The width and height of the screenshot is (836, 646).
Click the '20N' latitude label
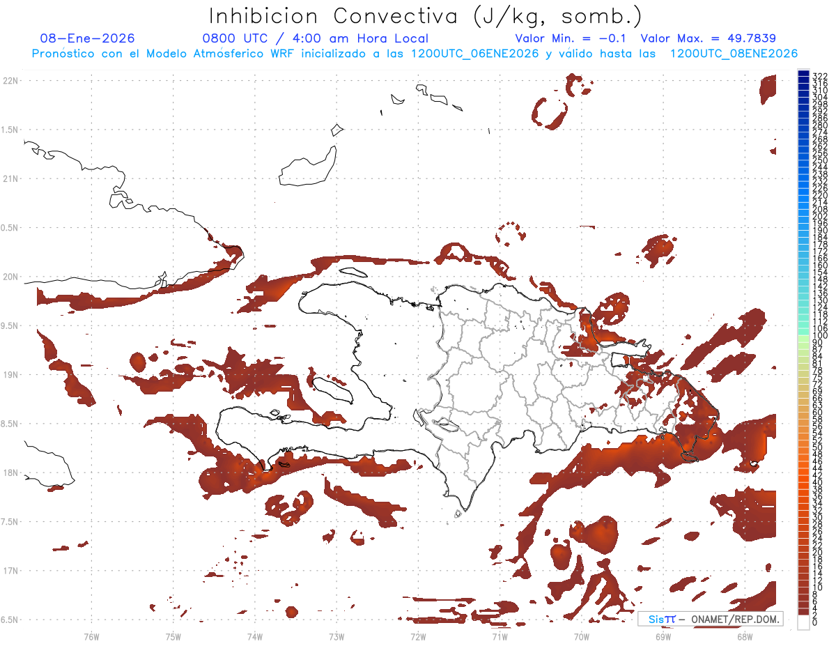pos(11,277)
